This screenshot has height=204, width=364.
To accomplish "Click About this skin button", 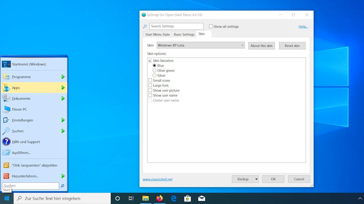I will point(261,46).
